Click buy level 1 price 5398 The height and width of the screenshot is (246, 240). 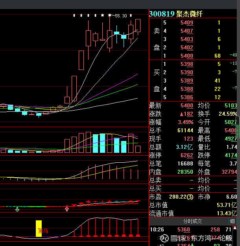click(x=187, y=64)
